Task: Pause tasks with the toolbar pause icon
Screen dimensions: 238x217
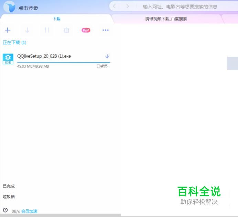Action: 47,30
